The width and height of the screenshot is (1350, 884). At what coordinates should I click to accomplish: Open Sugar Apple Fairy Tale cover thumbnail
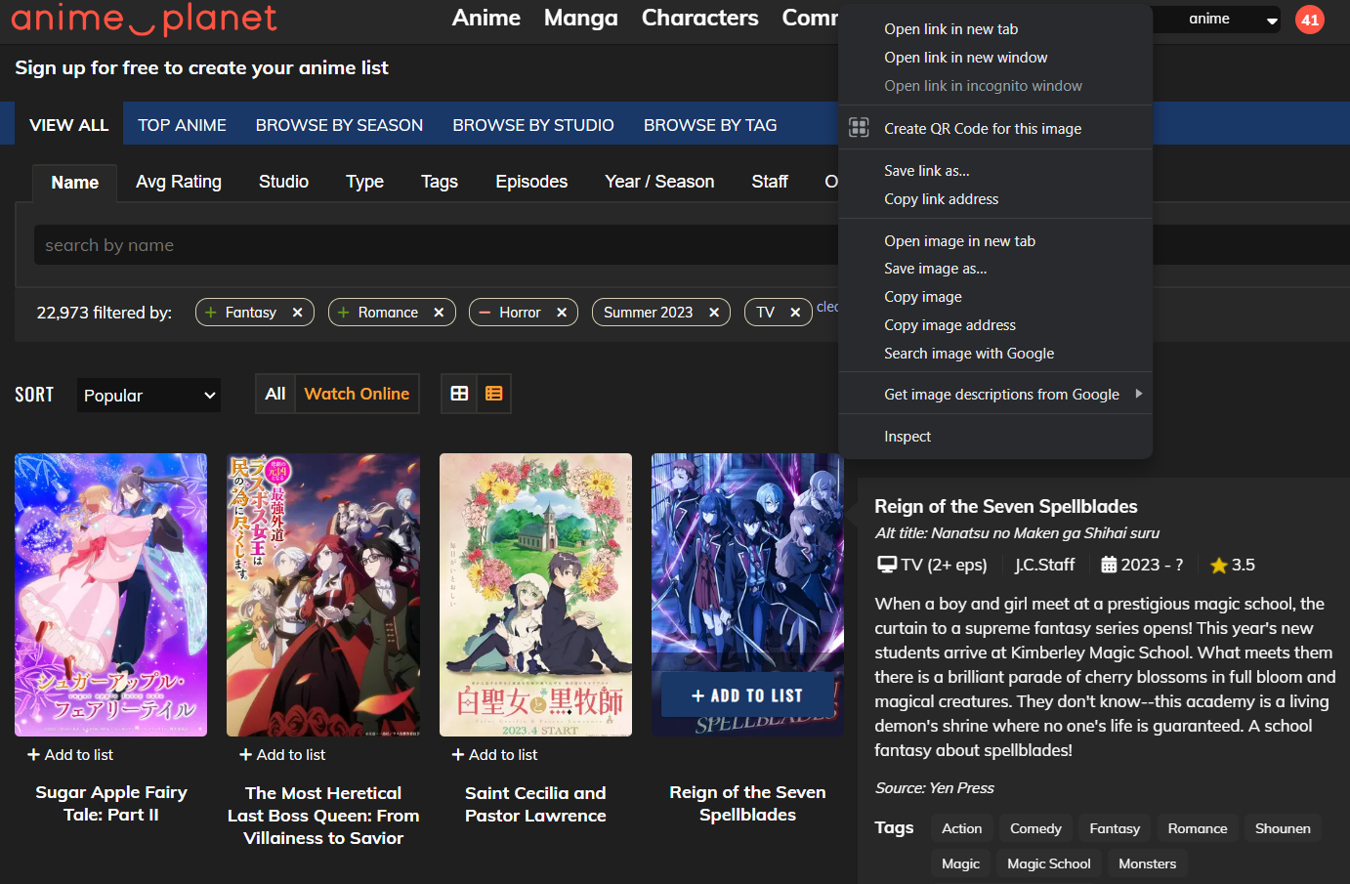coord(110,595)
